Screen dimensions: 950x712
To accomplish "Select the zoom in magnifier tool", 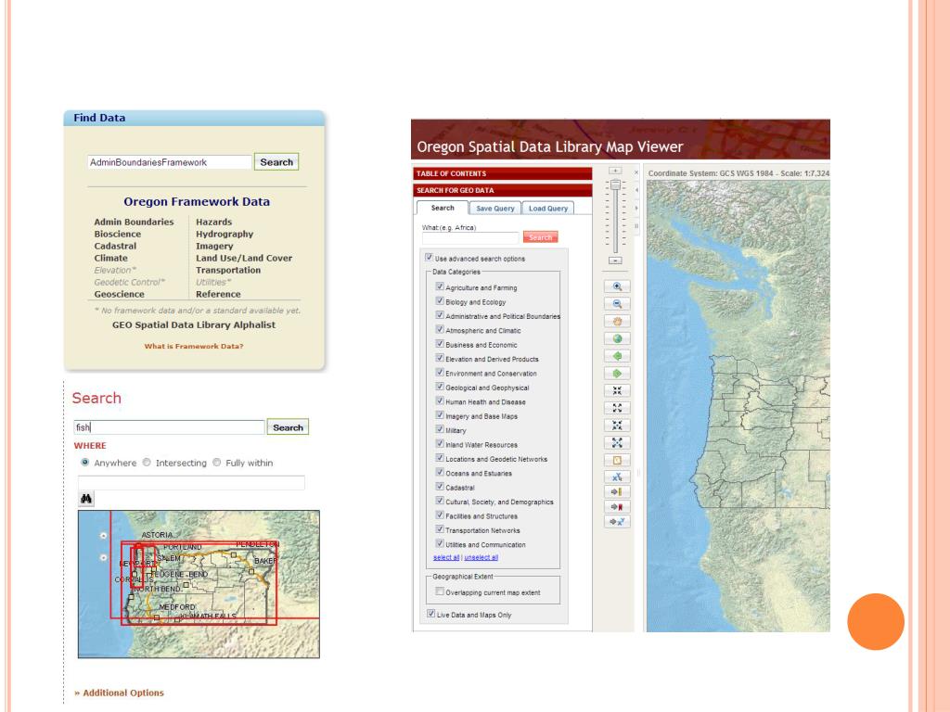I will click(x=617, y=287).
